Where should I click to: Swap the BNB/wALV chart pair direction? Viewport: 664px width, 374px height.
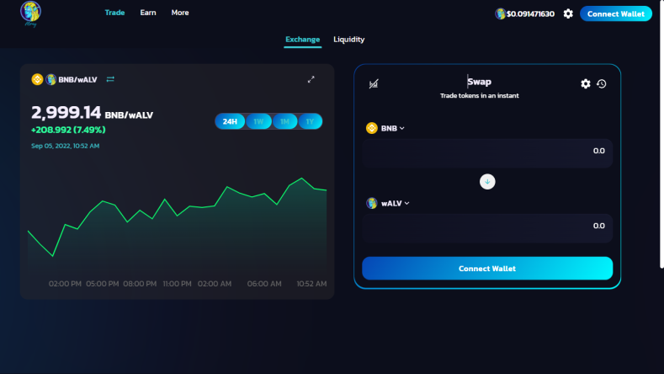110,79
